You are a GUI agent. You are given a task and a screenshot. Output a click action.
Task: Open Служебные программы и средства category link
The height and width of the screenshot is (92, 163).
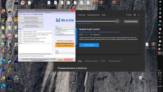(x=109, y=32)
